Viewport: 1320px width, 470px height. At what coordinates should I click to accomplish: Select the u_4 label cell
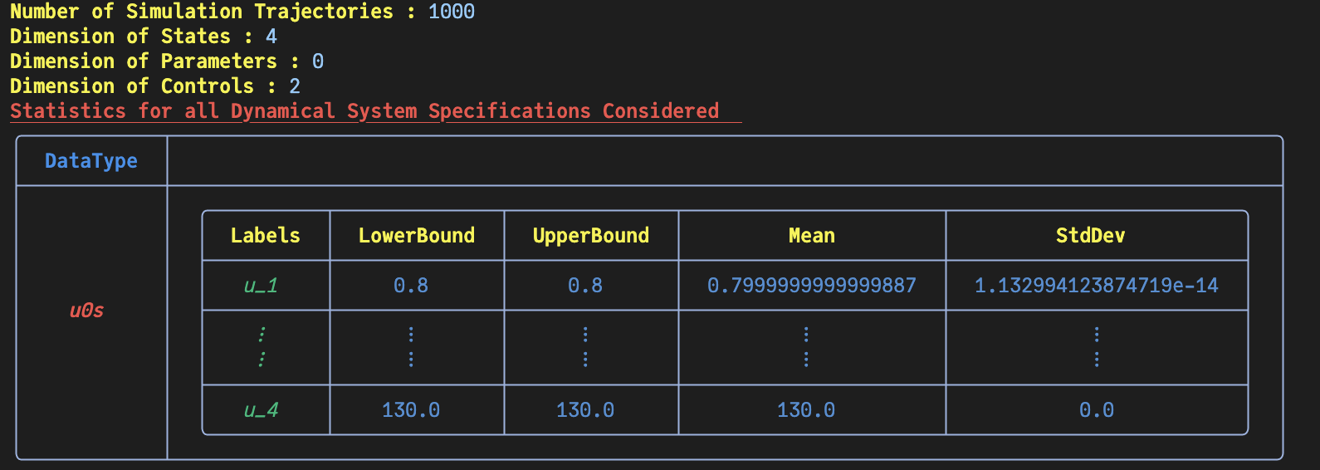(262, 410)
